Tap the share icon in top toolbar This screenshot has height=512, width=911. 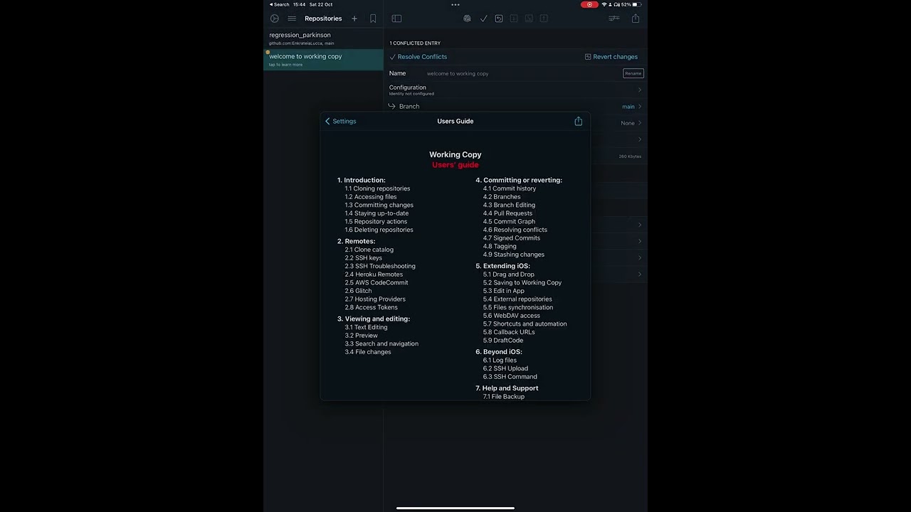(x=636, y=18)
